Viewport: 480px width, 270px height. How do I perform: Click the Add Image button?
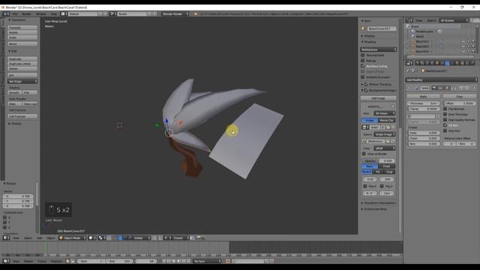coord(378,98)
